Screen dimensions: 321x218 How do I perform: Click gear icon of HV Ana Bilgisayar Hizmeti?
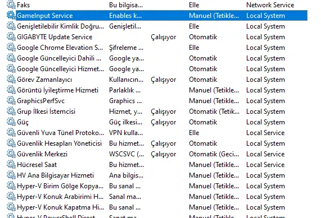(11, 175)
